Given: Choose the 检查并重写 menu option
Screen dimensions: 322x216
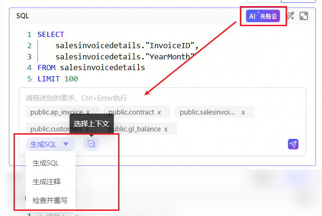Looking at the screenshot, I should pyautogui.click(x=50, y=200).
